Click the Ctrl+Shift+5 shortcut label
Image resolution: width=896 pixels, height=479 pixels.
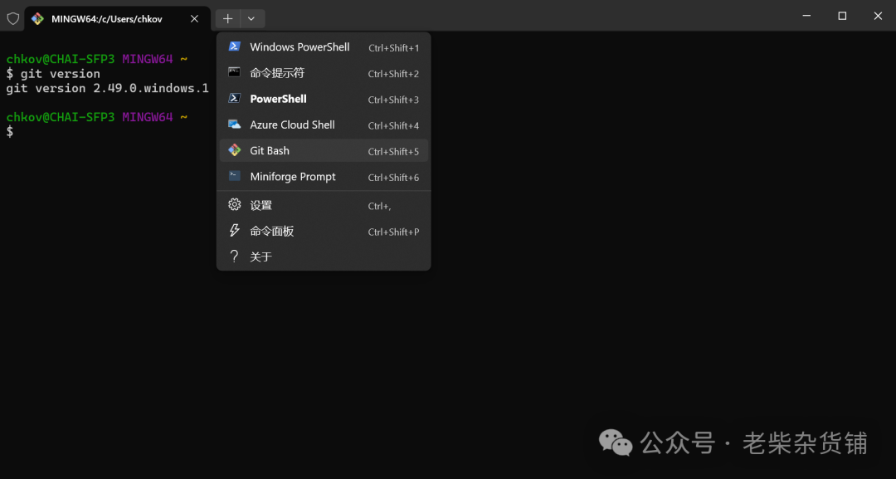[394, 151]
